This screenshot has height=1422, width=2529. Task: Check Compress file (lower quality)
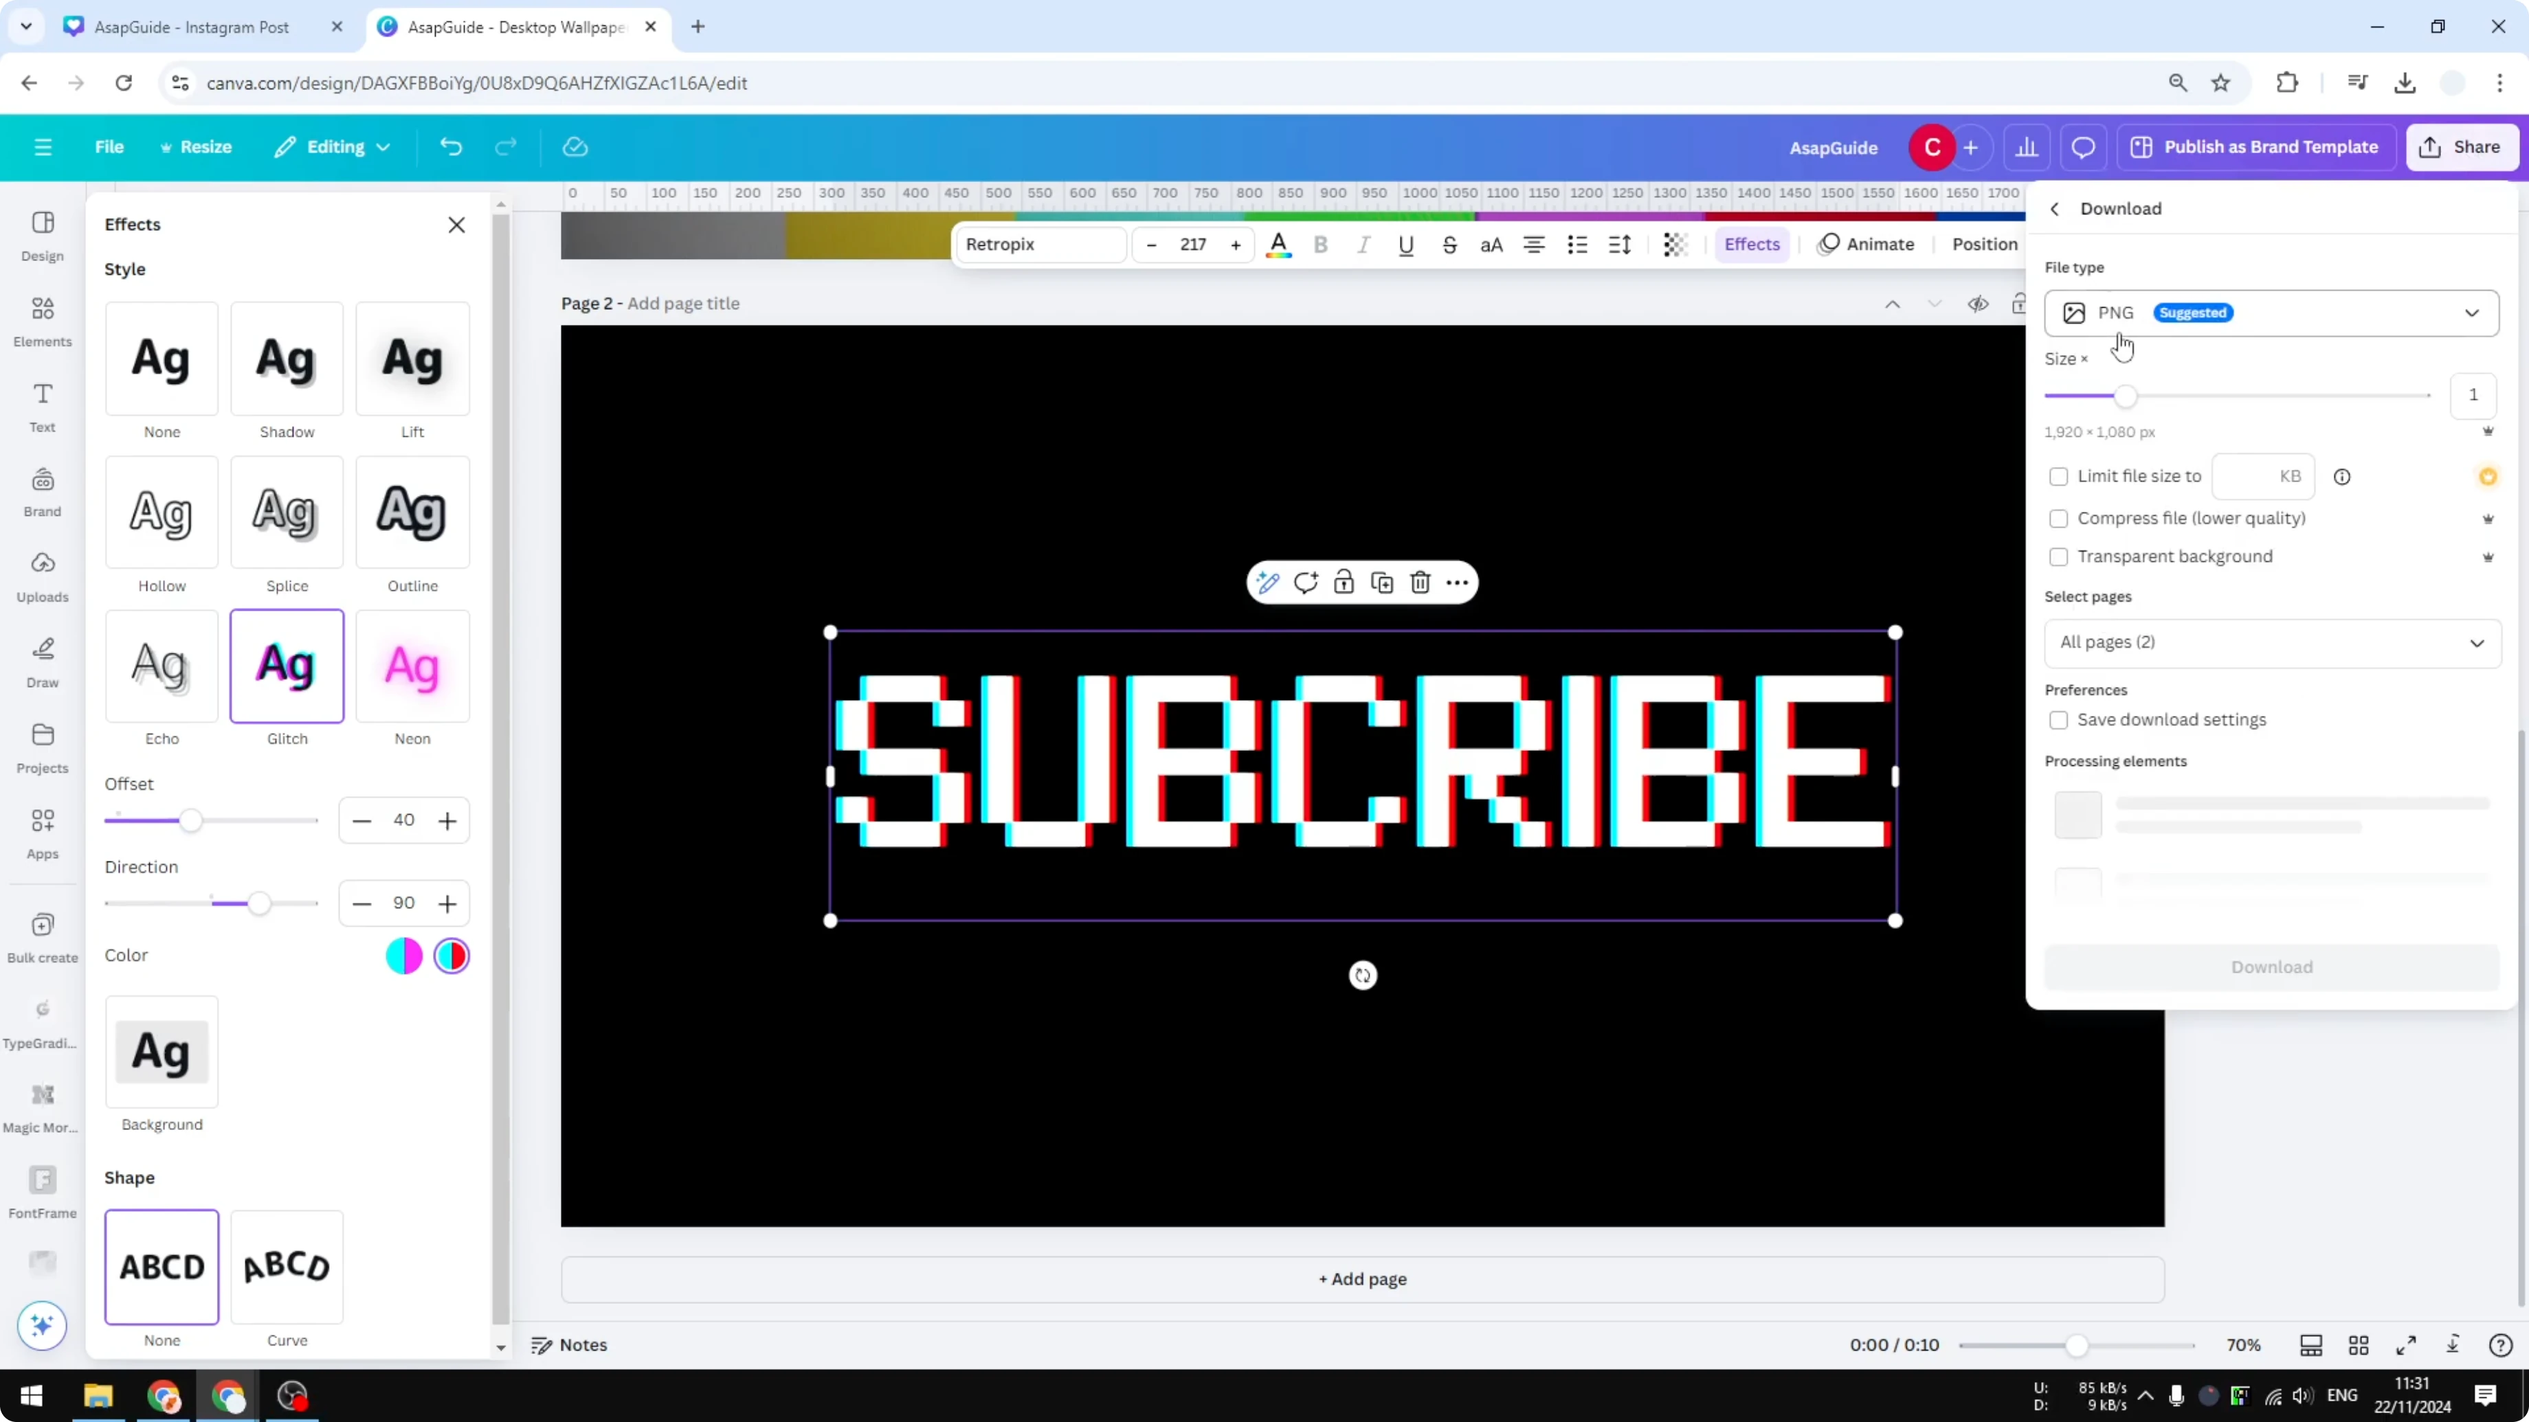(x=2059, y=518)
